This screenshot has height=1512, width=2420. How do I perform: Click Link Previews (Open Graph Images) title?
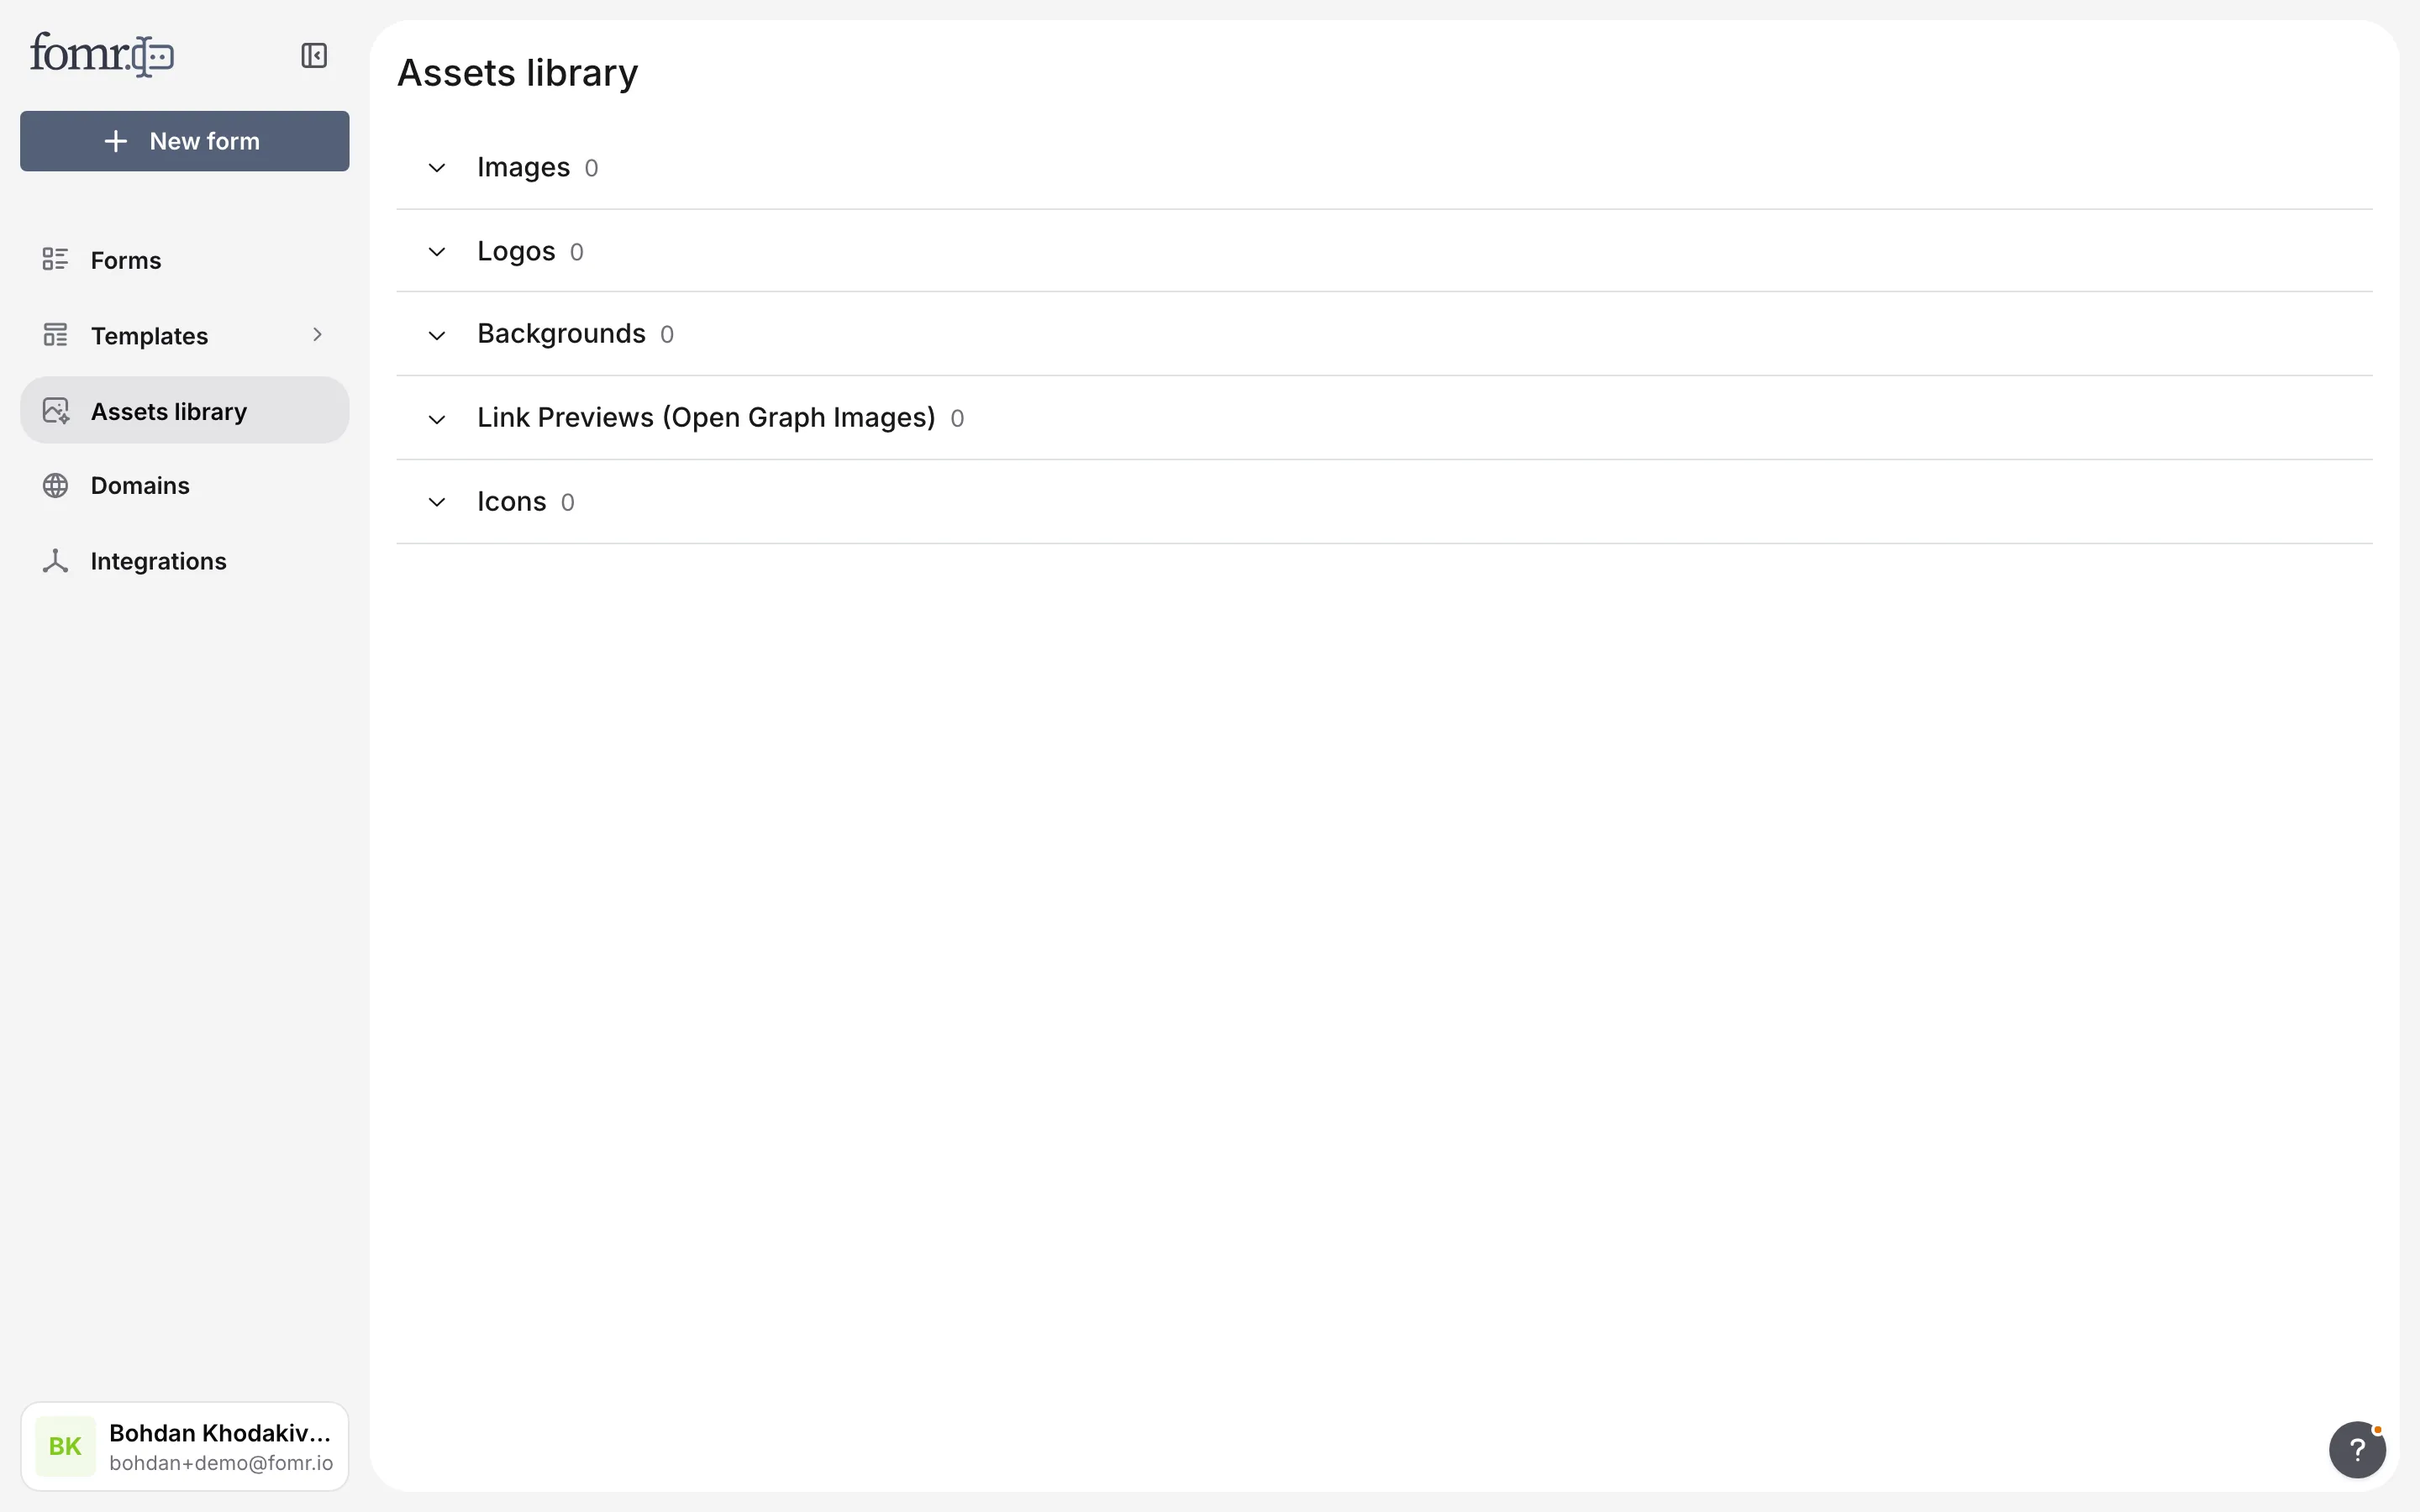pyautogui.click(x=706, y=418)
